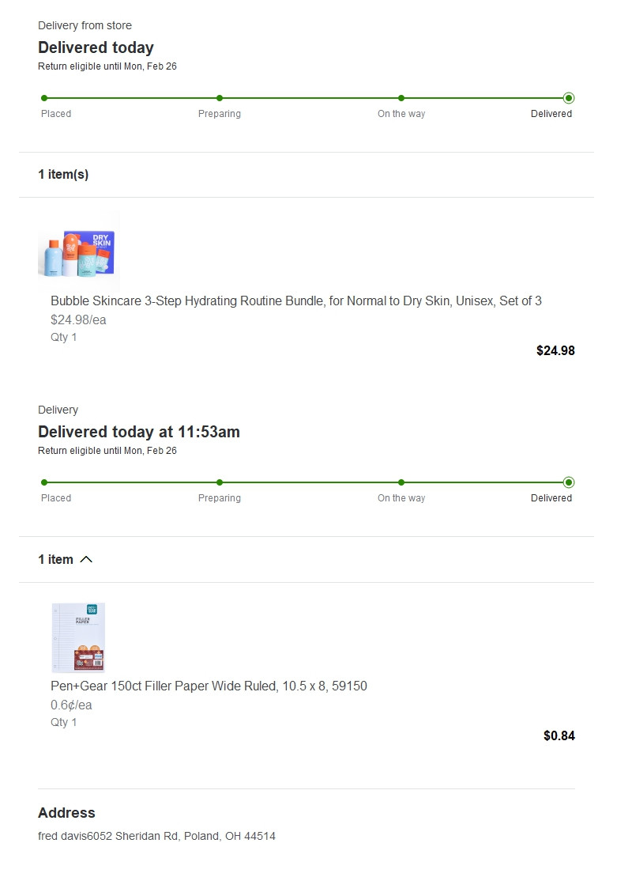The width and height of the screenshot is (632, 896).
Task: Click Preparing dot in the 11:53am delivery tracker
Action: (x=220, y=482)
